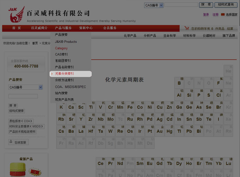Viewport: 240px width, 177px height.
Task: Click the 质检报告 (COA) button
Action: click(21, 121)
